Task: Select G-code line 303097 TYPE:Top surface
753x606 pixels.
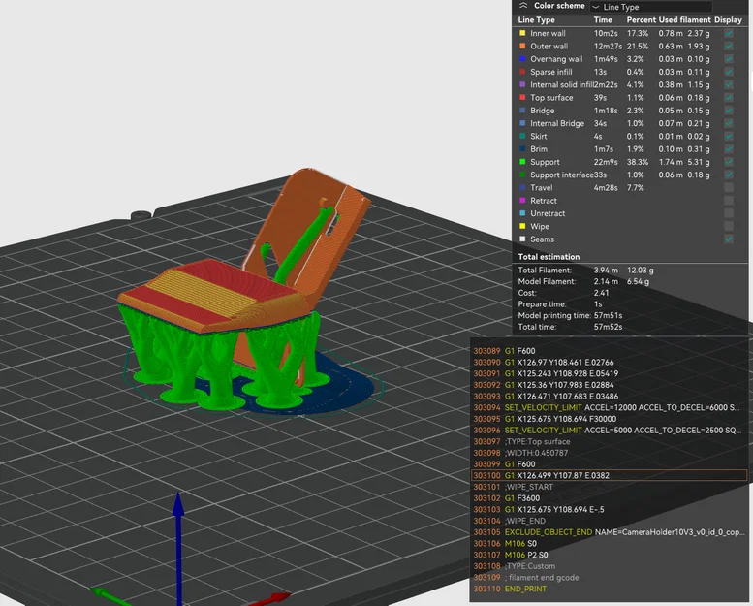Action: (x=609, y=441)
